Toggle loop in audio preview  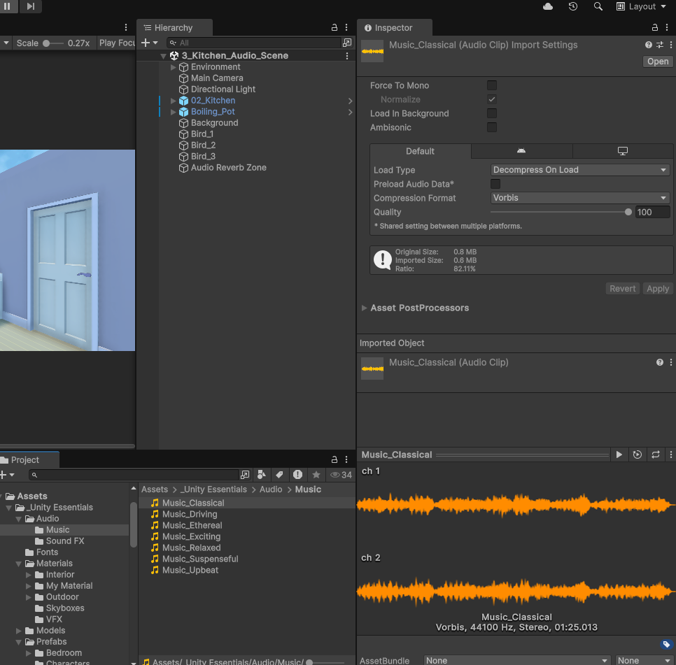[656, 455]
